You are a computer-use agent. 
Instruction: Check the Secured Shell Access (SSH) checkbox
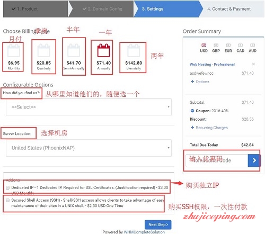click(x=7, y=200)
